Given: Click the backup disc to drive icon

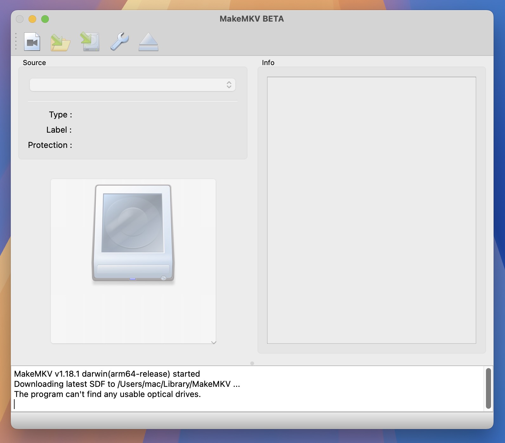Looking at the screenshot, I should click(90, 42).
